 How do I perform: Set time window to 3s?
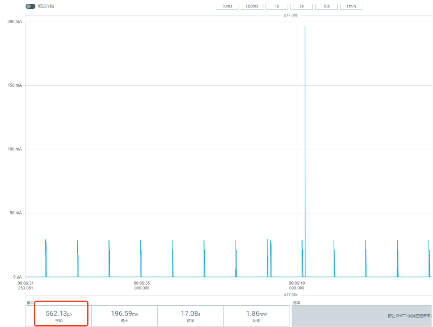(302, 6)
